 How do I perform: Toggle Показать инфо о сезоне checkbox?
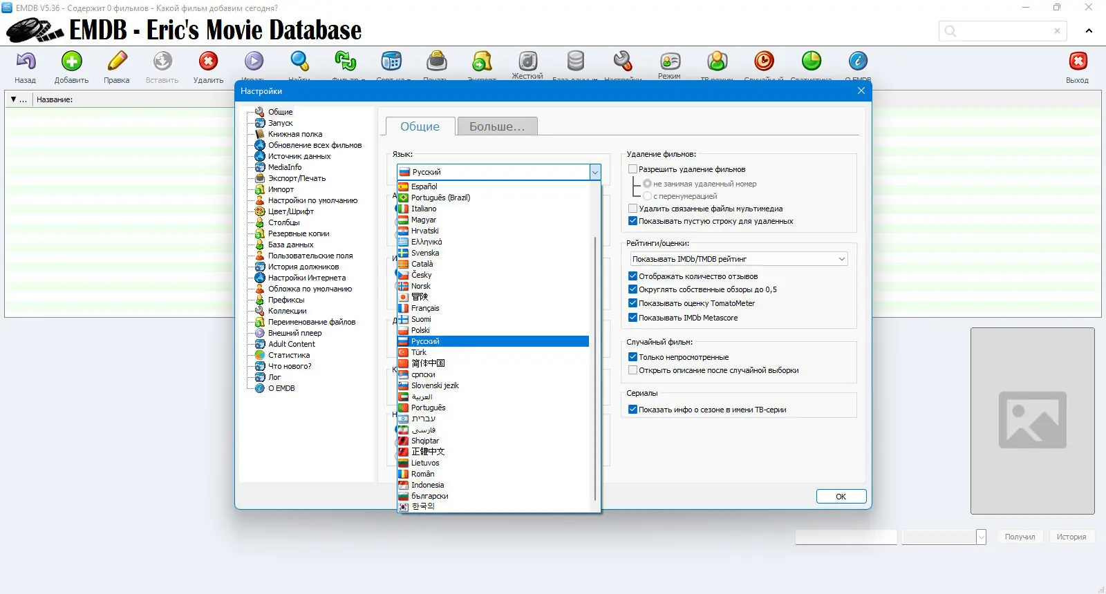(x=632, y=410)
